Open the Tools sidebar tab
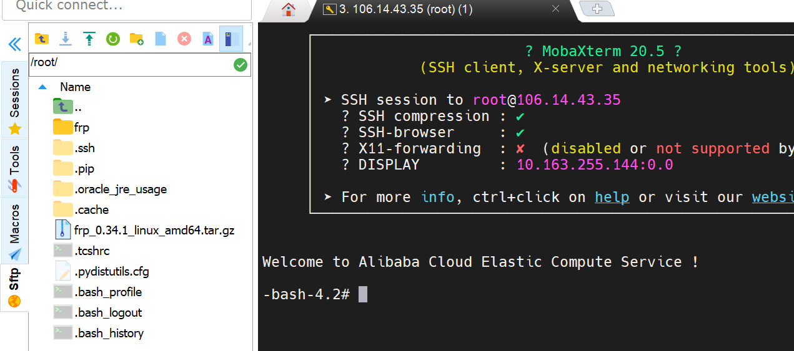Screen dimensions: 794x351 point(14,168)
